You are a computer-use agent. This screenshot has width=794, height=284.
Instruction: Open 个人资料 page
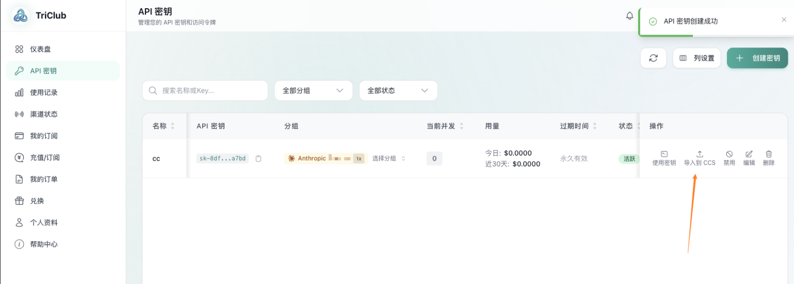tap(63, 223)
